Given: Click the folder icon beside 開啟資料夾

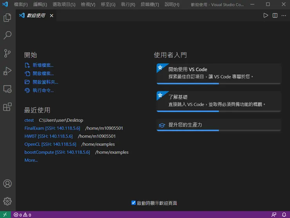Looking at the screenshot, I should 27,82.
